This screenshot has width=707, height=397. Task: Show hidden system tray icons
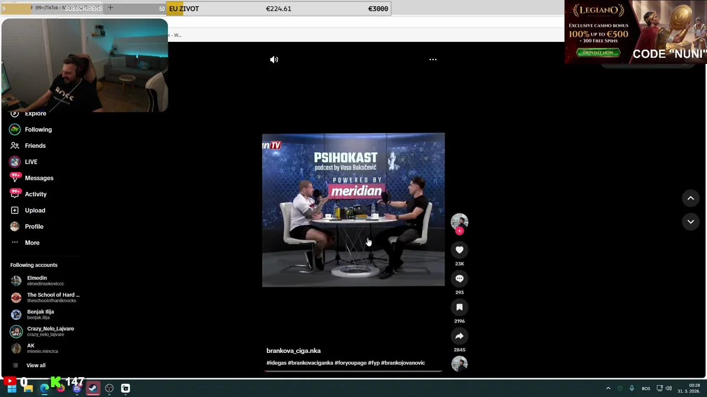(608, 389)
